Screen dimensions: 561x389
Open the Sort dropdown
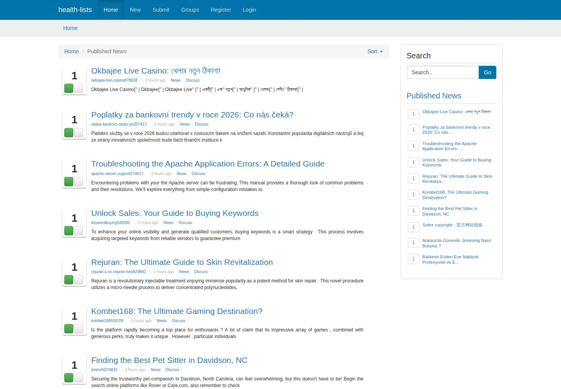(x=375, y=51)
